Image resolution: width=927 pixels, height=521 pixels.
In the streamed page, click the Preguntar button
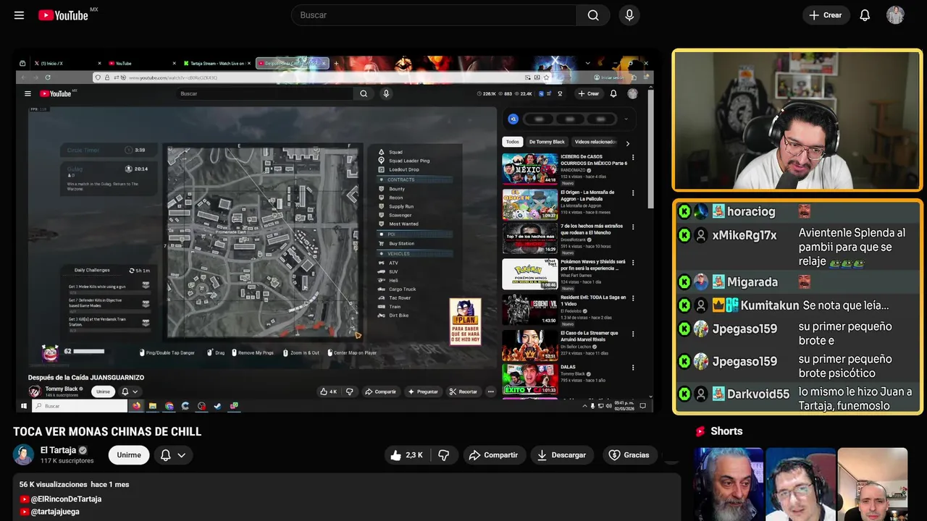423,391
